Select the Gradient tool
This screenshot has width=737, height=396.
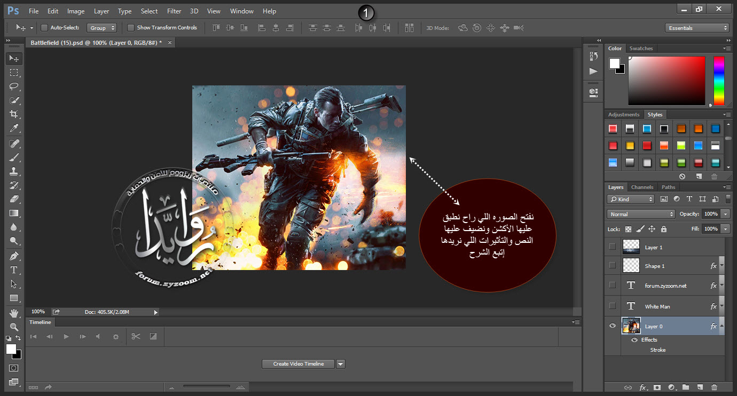click(x=14, y=213)
